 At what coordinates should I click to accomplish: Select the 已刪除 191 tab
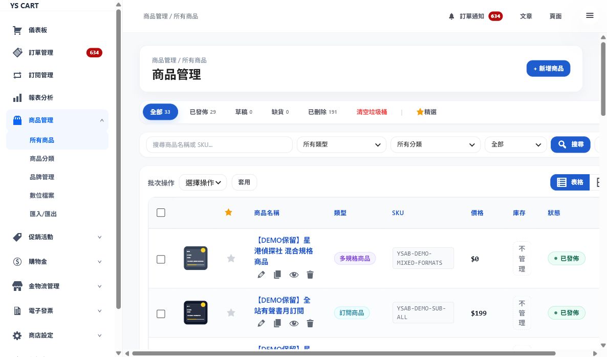pos(322,112)
